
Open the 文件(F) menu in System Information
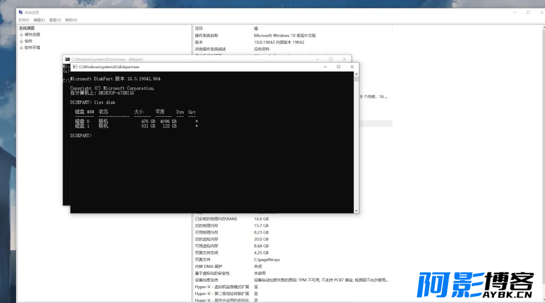click(x=24, y=20)
